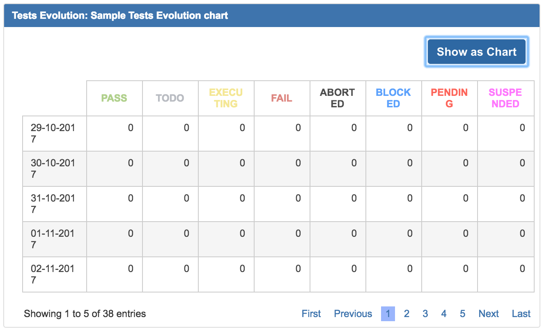Select pagination page 2

406,314
